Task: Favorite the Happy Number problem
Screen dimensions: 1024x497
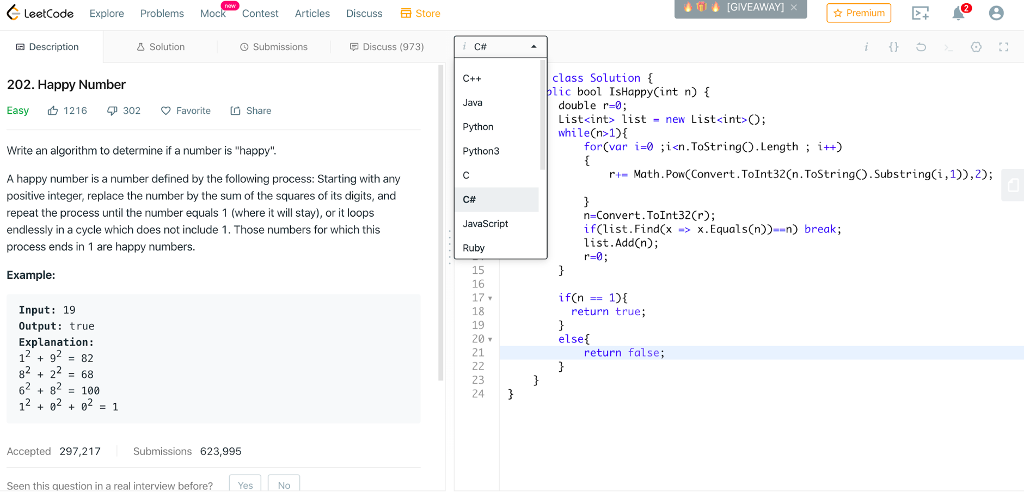Action: pos(185,111)
